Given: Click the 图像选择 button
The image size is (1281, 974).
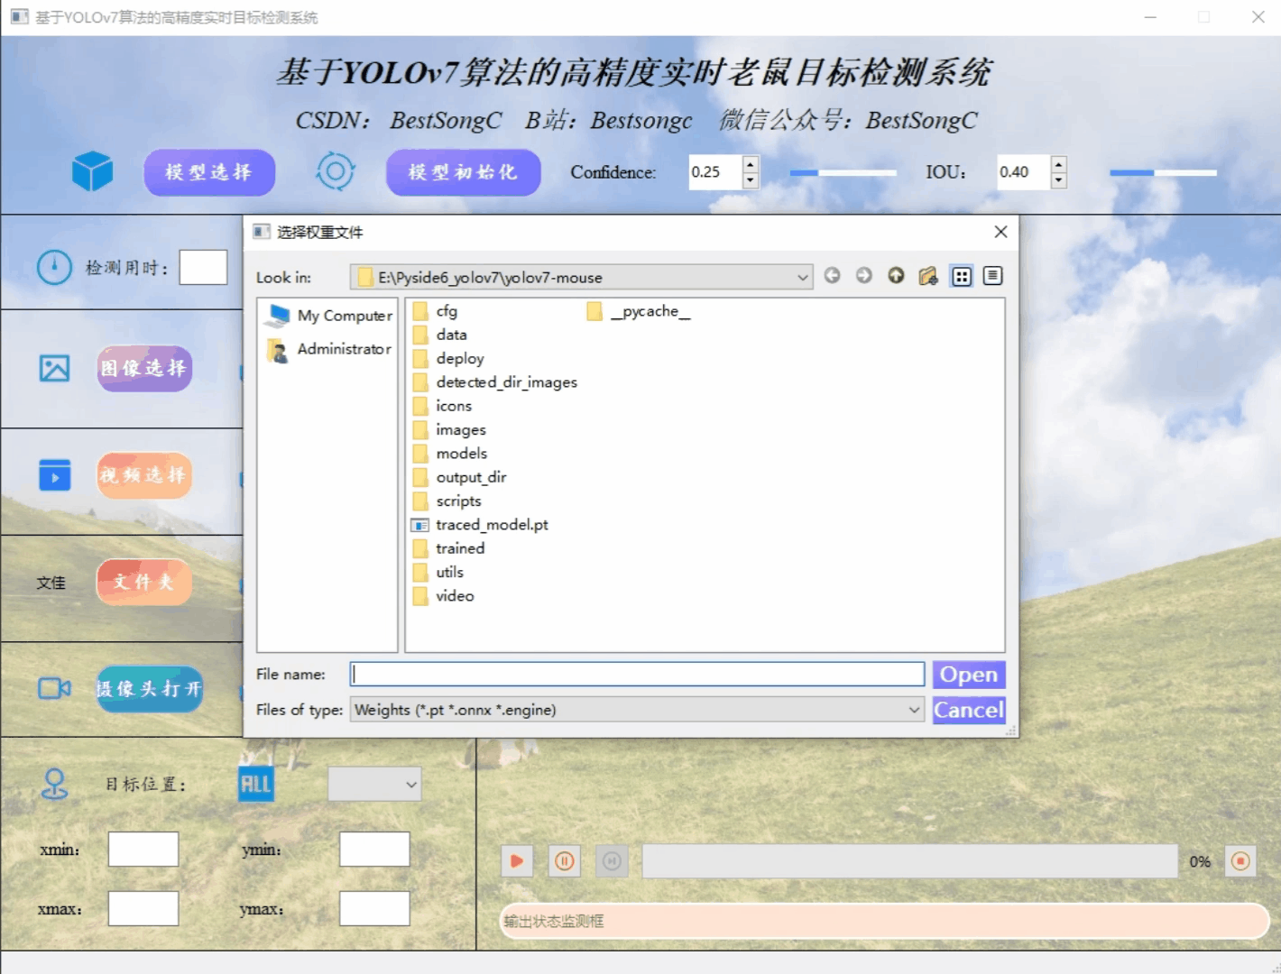Looking at the screenshot, I should [144, 368].
